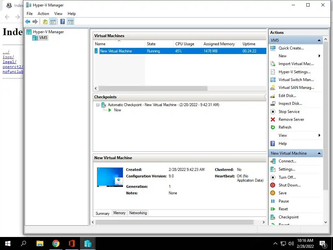Click Refresh in Actions pane
Screen dimensions: 333x250
click(x=285, y=127)
